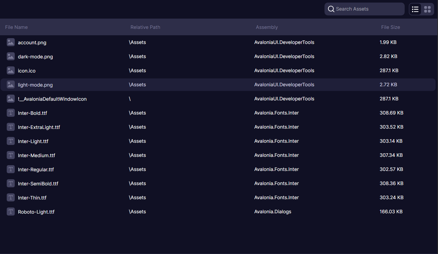
Task: Sort assets by File Size column
Action: [391, 27]
